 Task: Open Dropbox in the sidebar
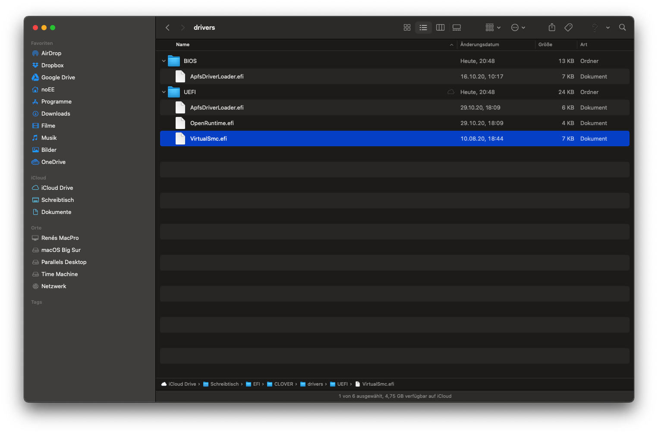(x=52, y=65)
